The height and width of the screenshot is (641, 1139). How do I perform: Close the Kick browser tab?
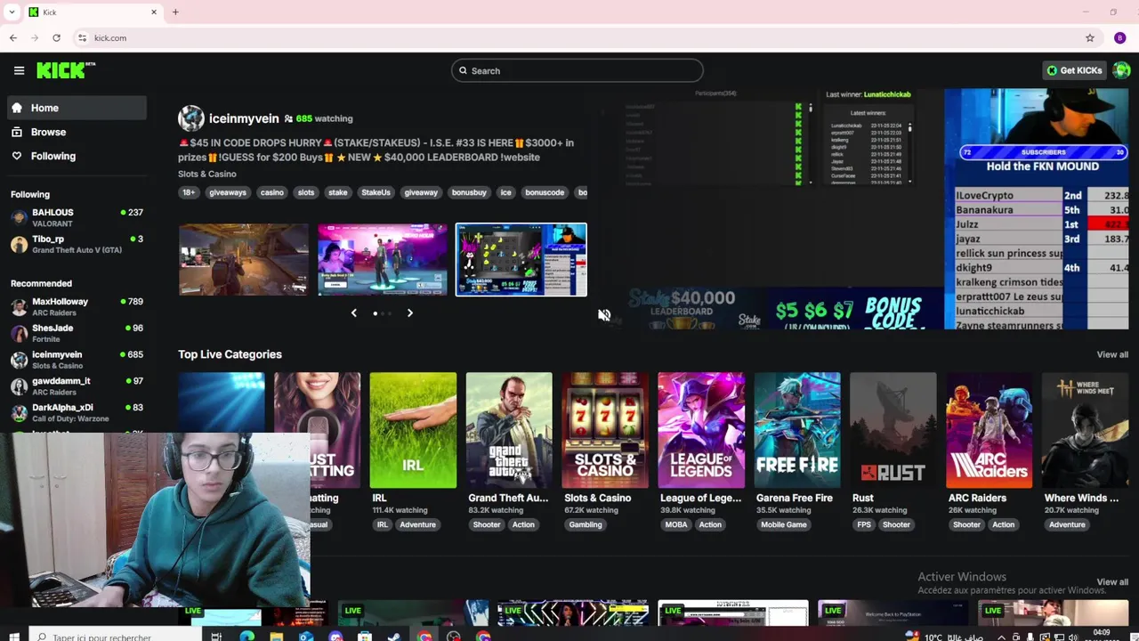(153, 12)
